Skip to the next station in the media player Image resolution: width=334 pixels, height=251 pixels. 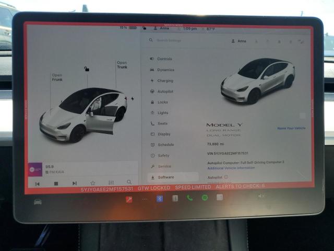[74, 184]
